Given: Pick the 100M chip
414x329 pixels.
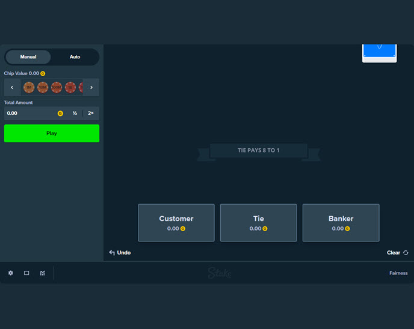Looking at the screenshot, I should pyautogui.click(x=57, y=87).
